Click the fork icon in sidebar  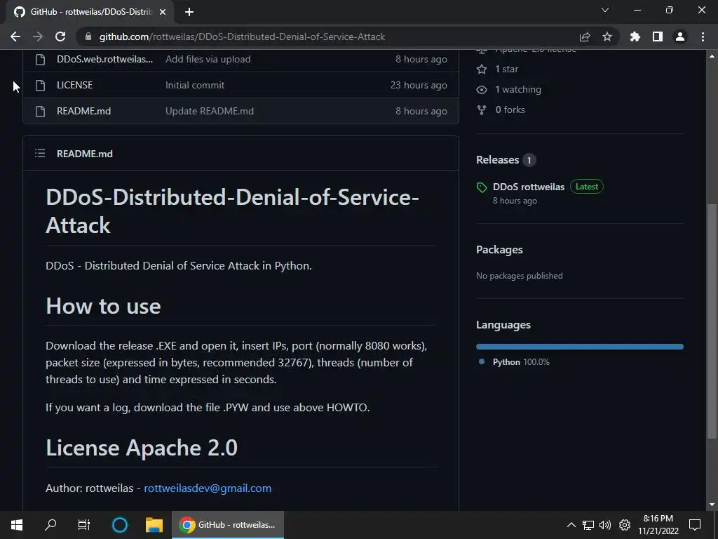tap(481, 110)
